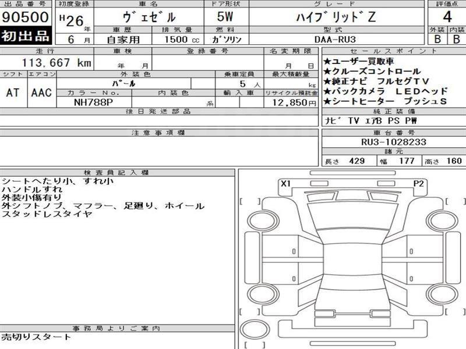Click the width value 177
The width and height of the screenshot is (466, 349).
coord(407,161)
